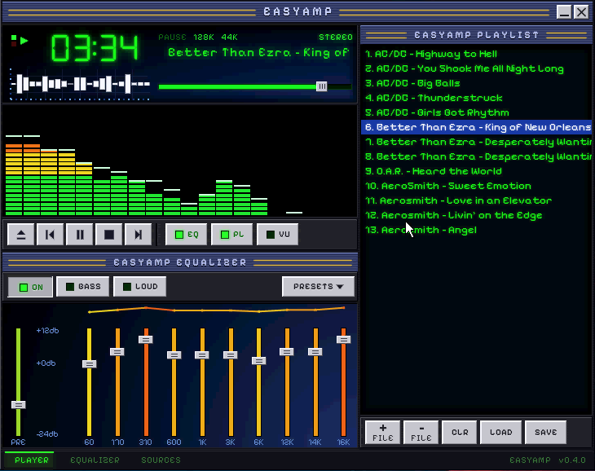Click the 14K band slider handle
The height and width of the screenshot is (471, 595).
[x=315, y=352]
